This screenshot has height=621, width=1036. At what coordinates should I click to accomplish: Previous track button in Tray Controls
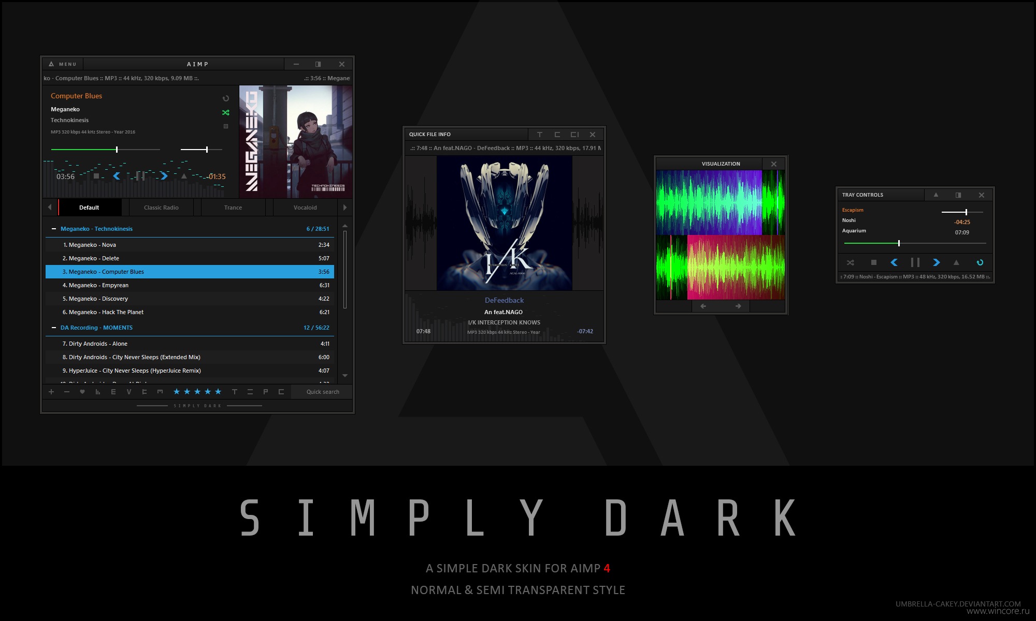coord(894,262)
